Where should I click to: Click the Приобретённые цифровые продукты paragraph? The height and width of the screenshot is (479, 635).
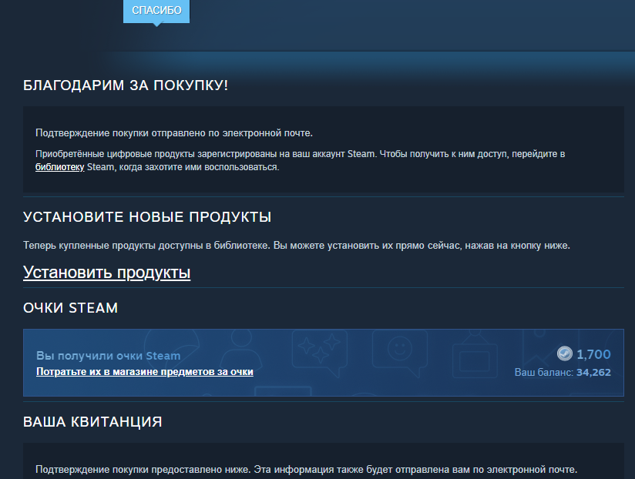(300, 160)
